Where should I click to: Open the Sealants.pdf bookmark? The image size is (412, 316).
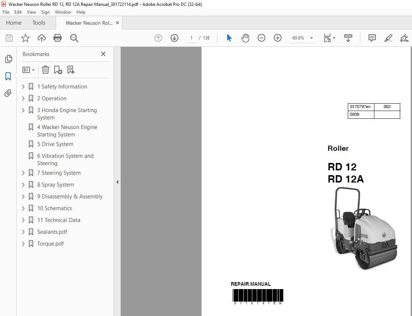52,232
